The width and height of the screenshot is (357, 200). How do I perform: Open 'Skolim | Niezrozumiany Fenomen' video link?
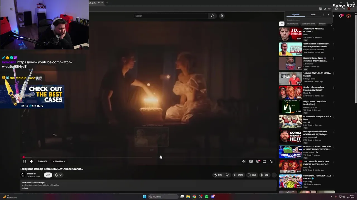pos(314,89)
